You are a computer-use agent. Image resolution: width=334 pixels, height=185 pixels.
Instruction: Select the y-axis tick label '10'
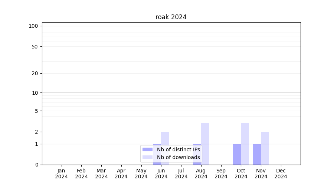[x=35, y=93]
